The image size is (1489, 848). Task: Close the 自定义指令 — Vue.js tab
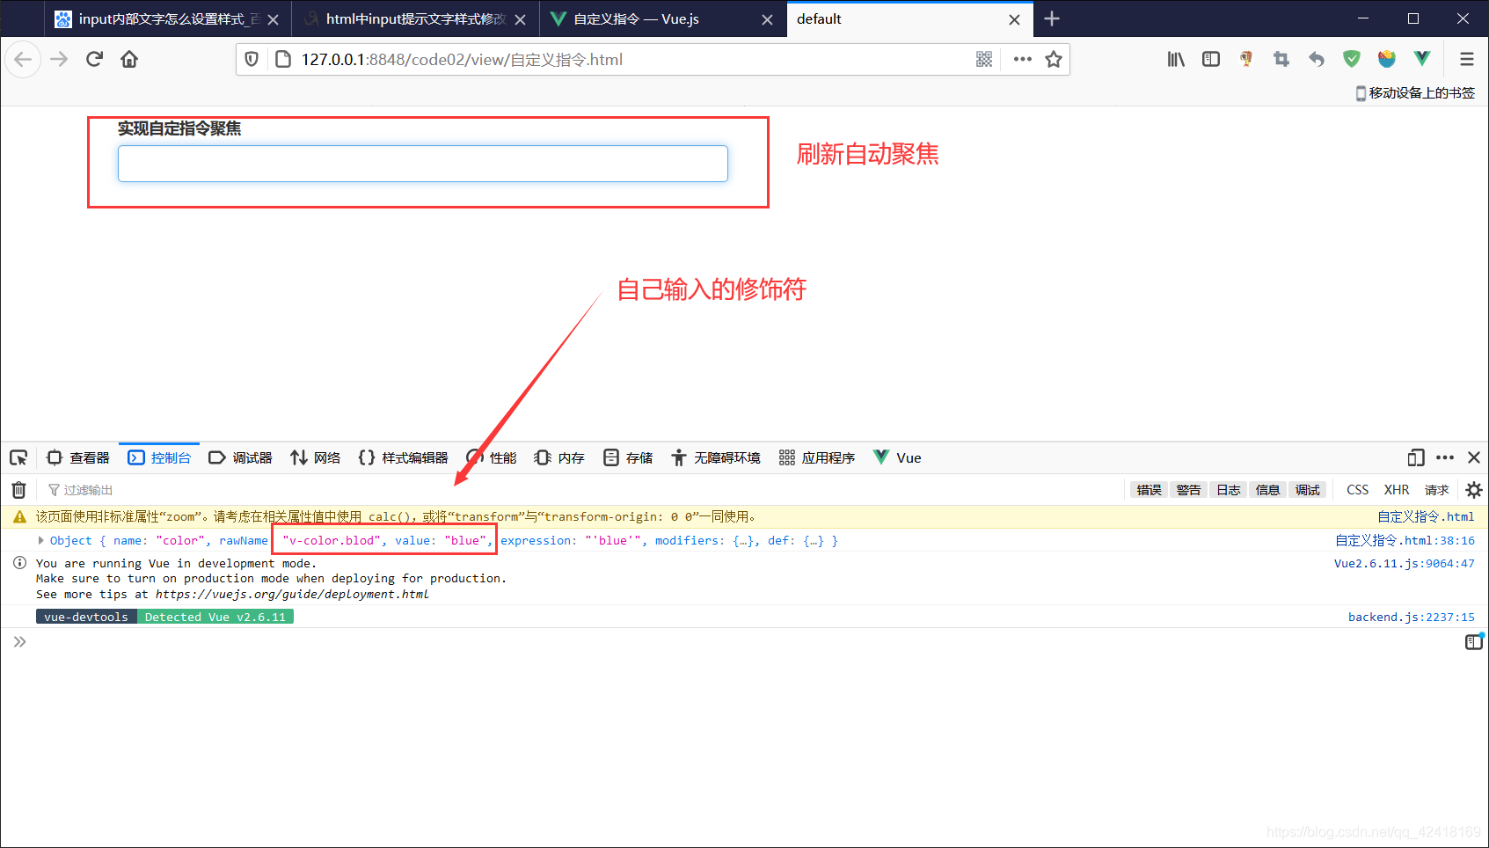tap(767, 19)
